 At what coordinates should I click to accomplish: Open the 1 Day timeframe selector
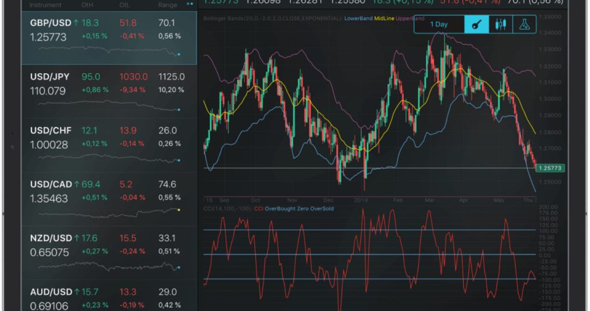438,25
